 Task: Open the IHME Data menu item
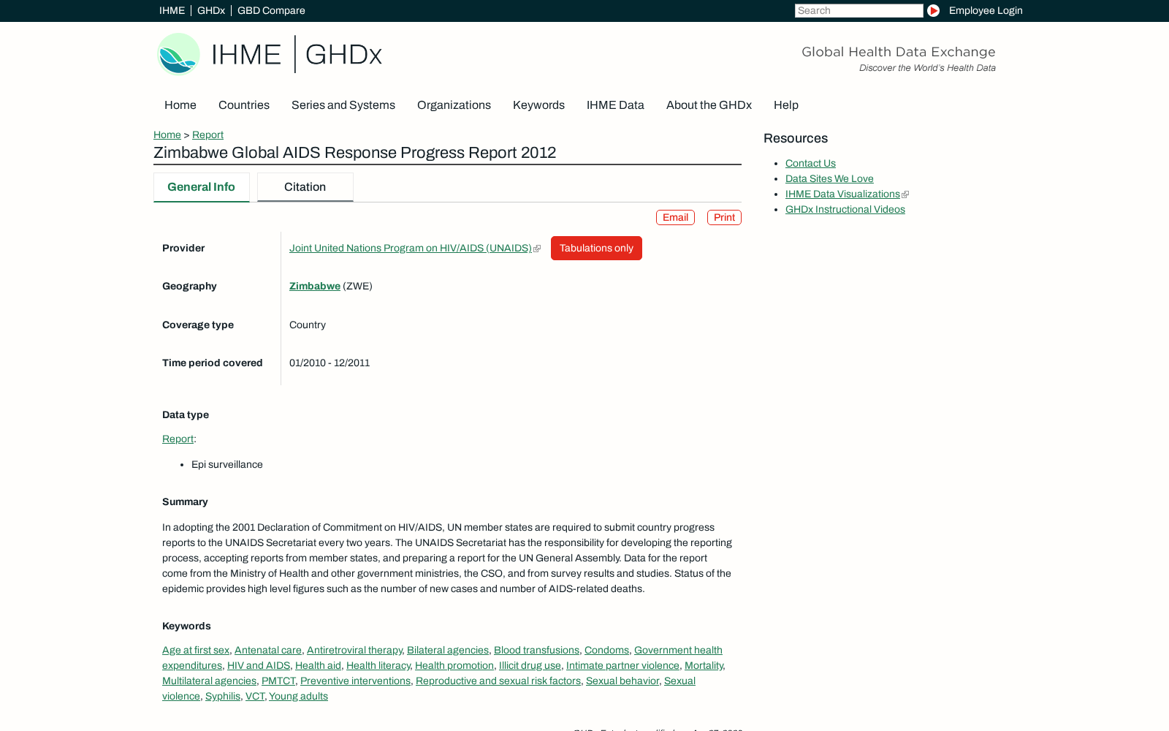pyautogui.click(x=615, y=105)
